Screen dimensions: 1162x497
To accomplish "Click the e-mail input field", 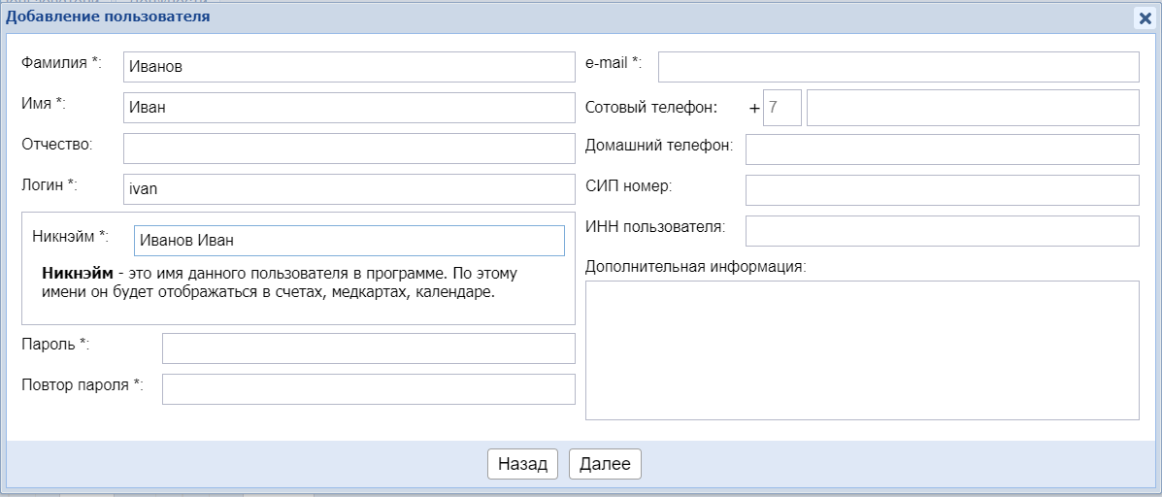I will click(898, 67).
